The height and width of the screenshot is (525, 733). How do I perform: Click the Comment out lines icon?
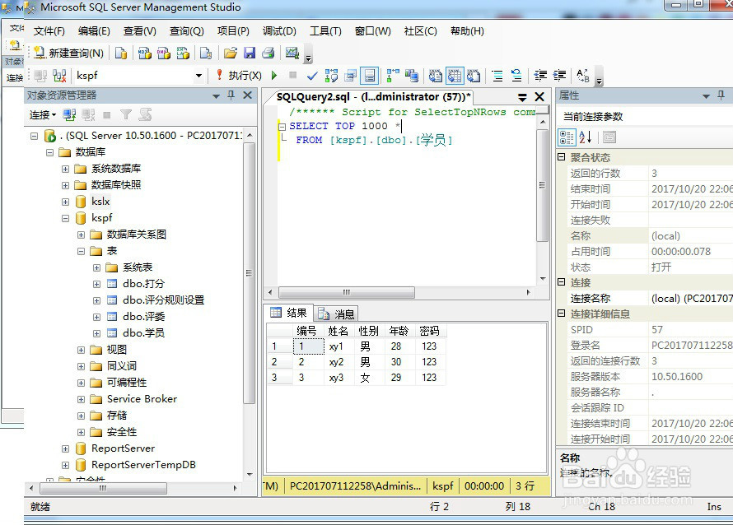(497, 76)
